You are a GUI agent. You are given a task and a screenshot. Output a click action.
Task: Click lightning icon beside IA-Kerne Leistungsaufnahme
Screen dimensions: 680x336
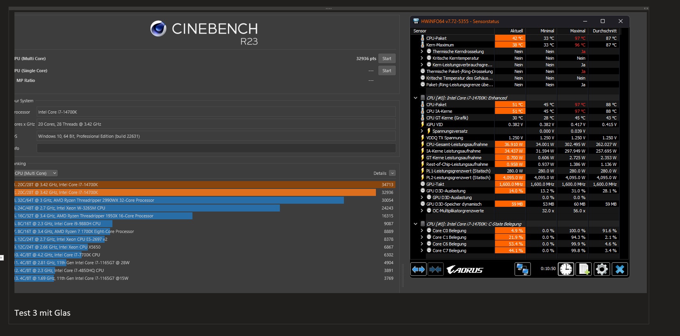click(x=422, y=151)
